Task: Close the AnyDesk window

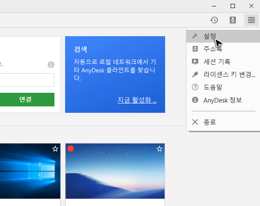Action: (251, 6)
